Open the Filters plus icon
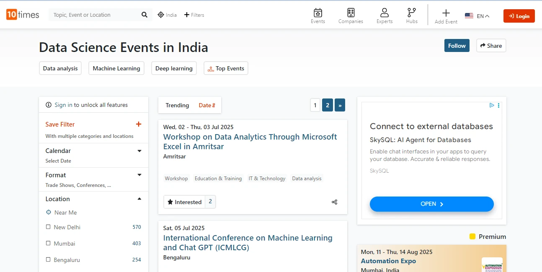Viewport: 542px width, 272px height. [187, 15]
